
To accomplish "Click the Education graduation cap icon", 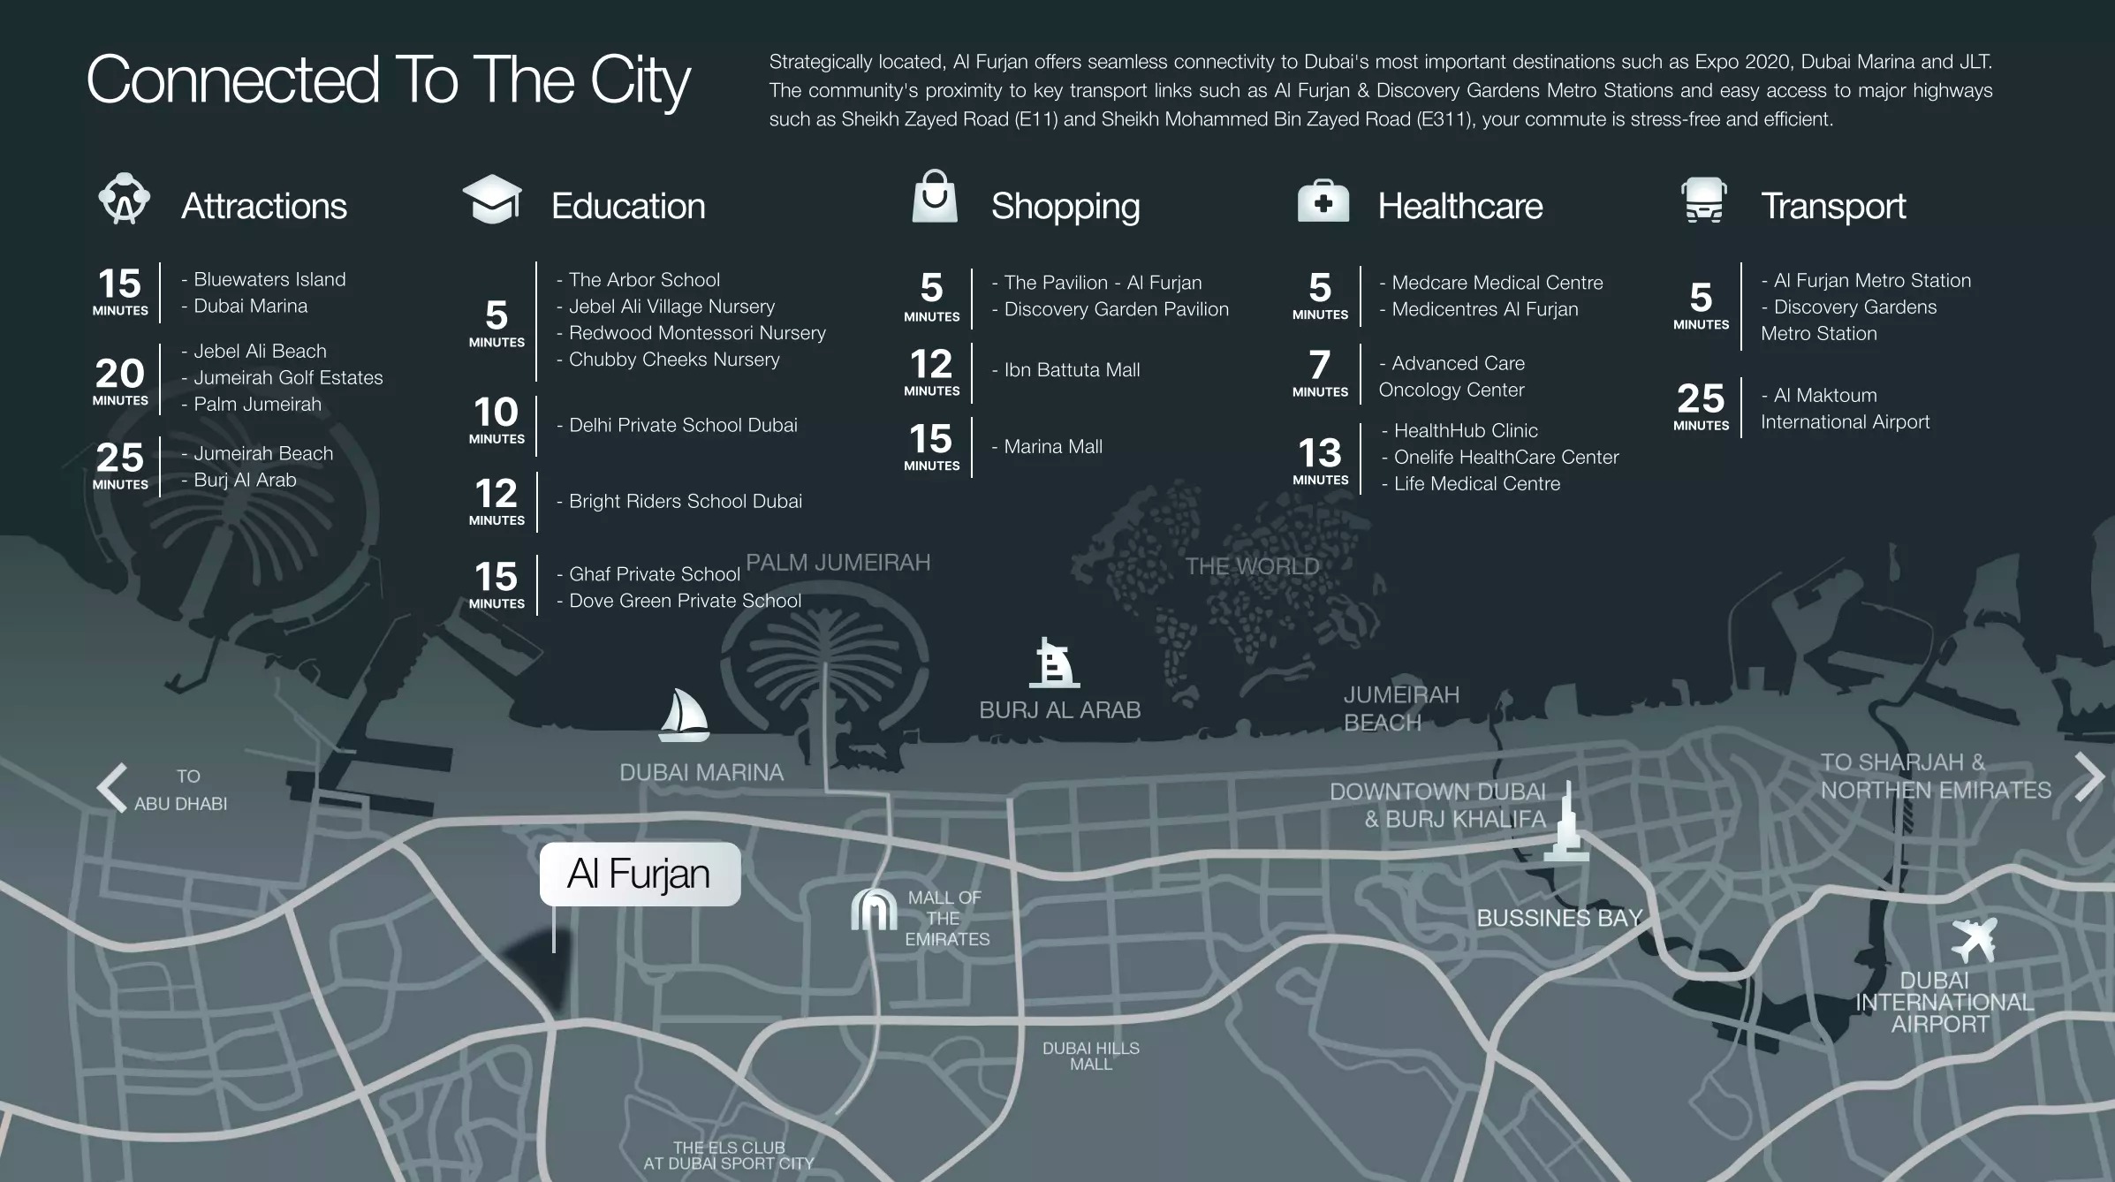I will tap(492, 199).
